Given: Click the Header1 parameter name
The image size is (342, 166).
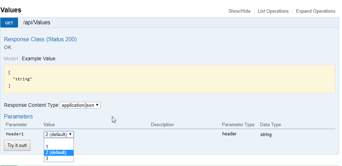Looking at the screenshot, I should click(14, 134).
